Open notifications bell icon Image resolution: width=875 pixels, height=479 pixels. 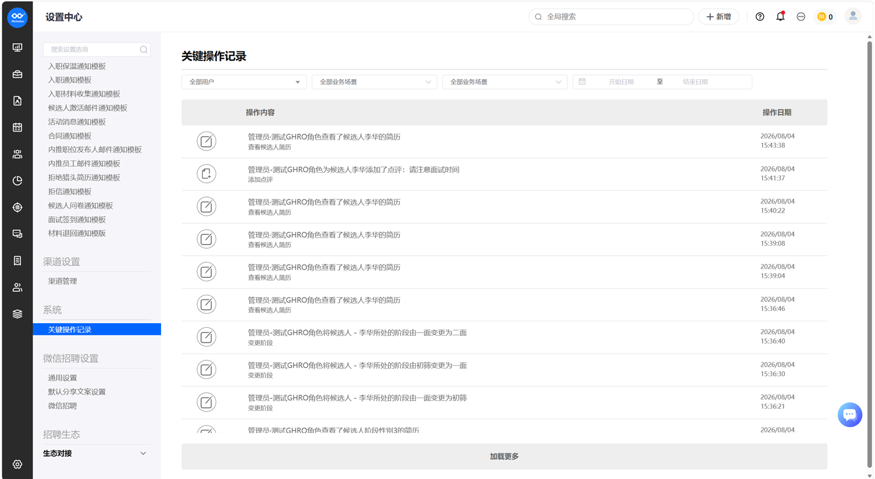(x=780, y=16)
